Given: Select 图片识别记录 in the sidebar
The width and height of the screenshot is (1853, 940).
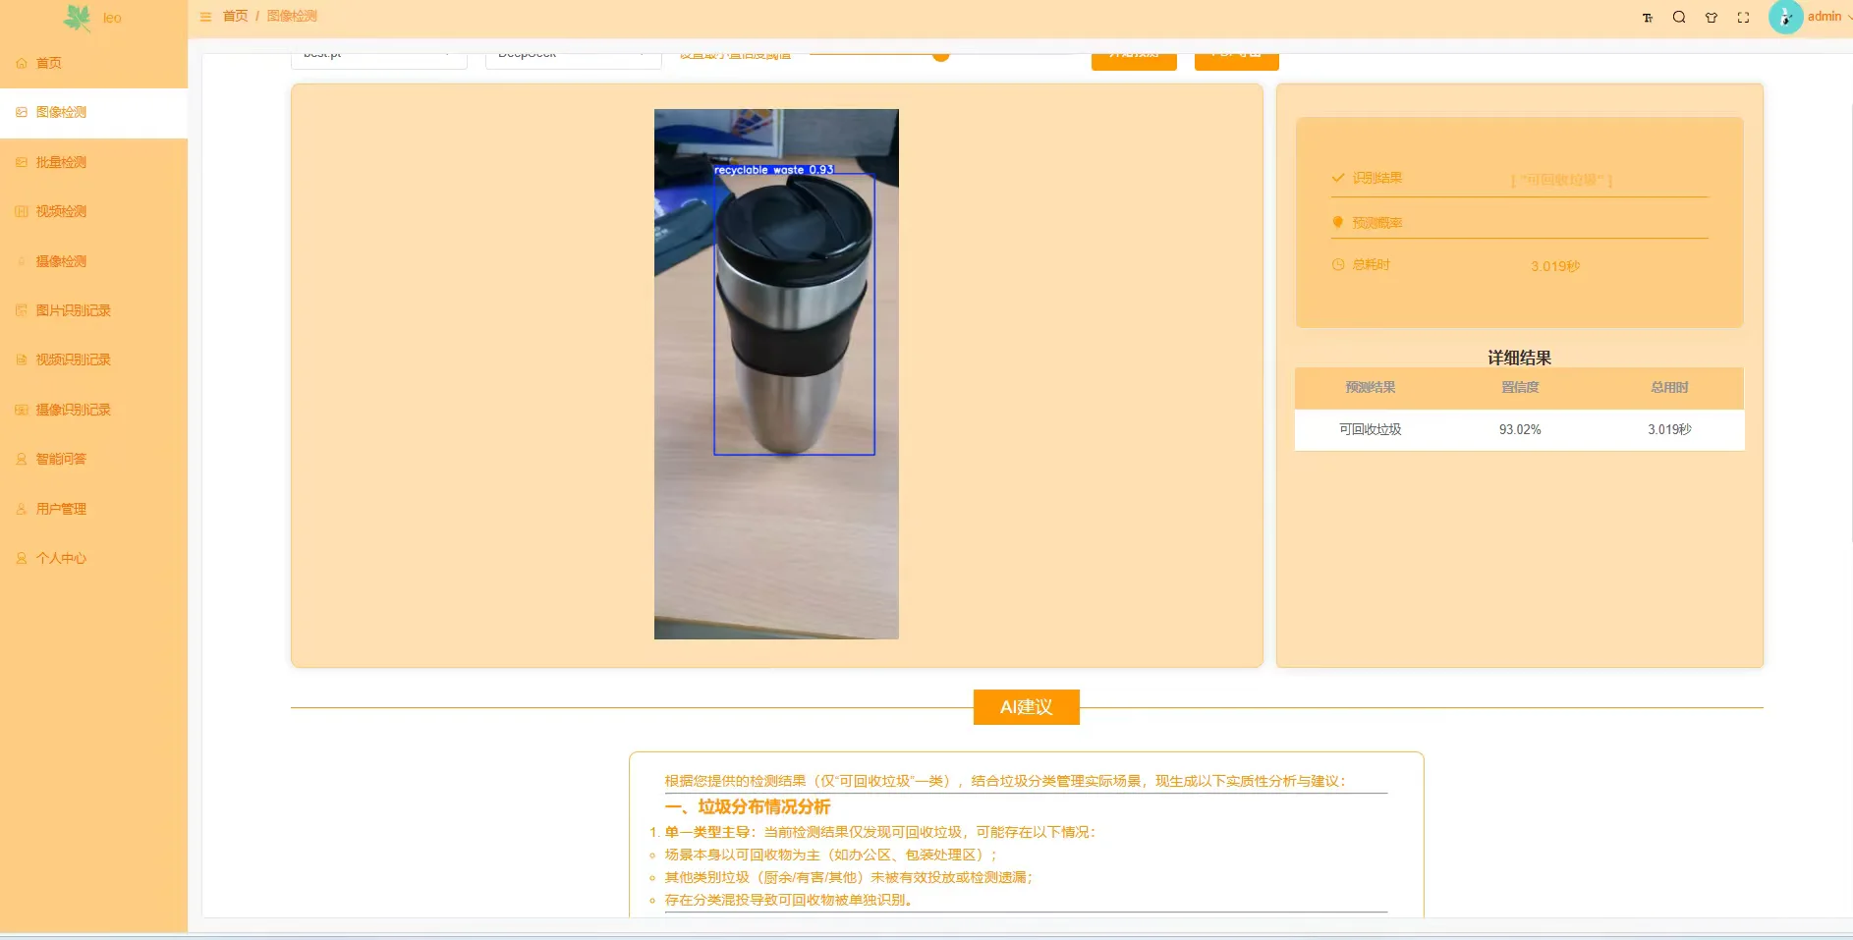Looking at the screenshot, I should [x=73, y=309].
